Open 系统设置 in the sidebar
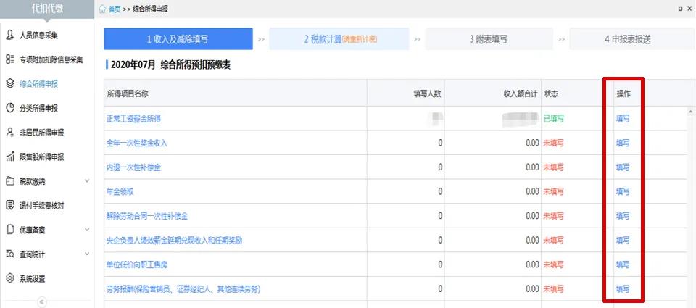 tap(33, 279)
